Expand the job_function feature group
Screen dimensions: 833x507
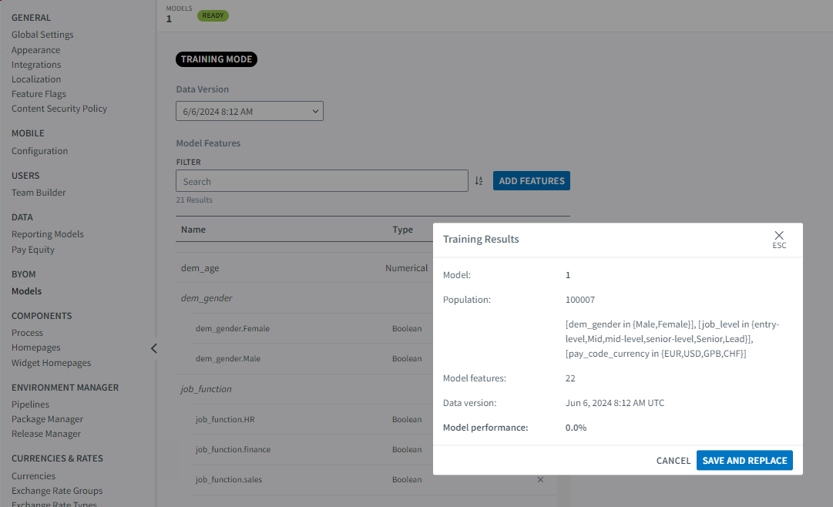point(206,389)
